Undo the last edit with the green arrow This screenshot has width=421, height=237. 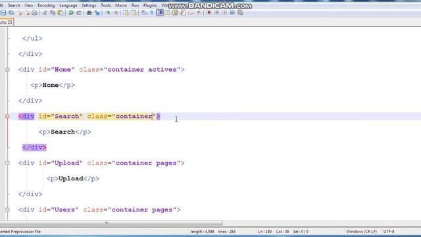[71, 13]
